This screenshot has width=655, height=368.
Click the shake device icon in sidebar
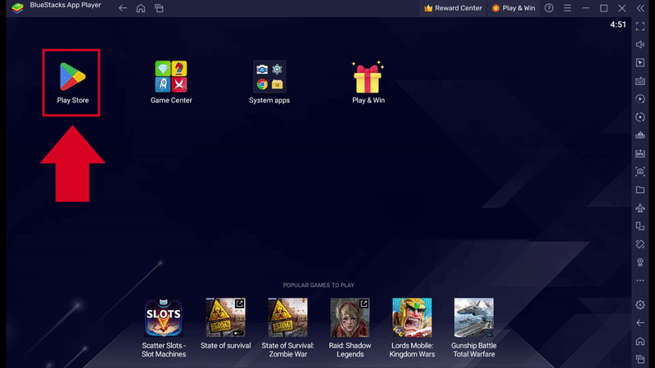(x=640, y=244)
